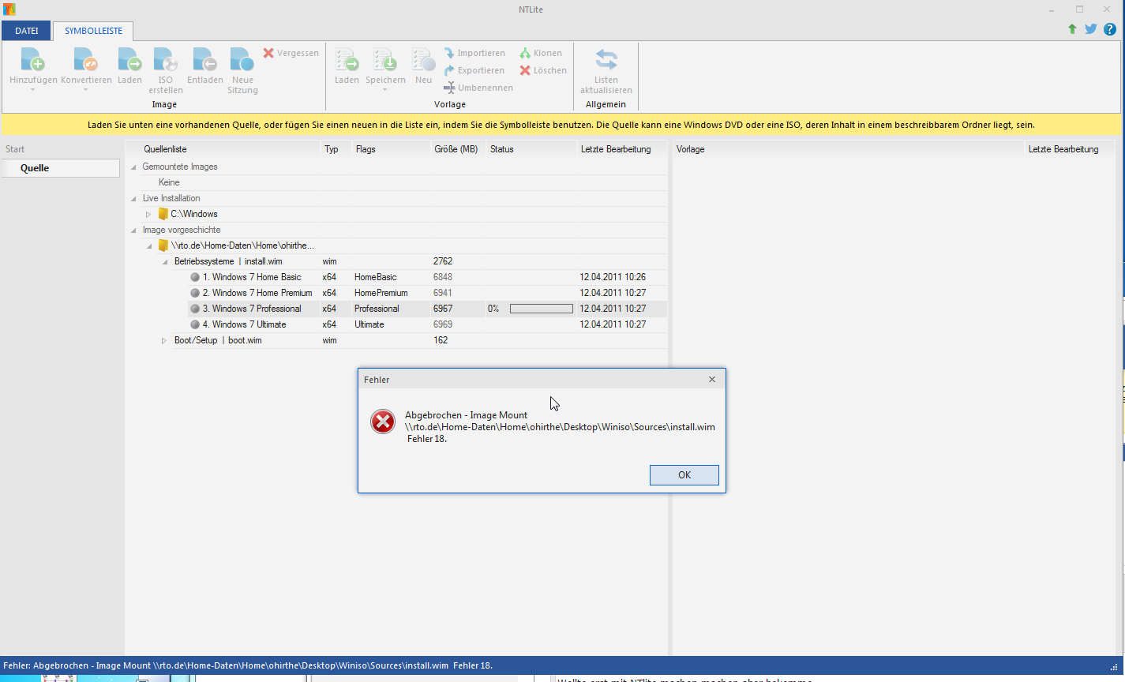This screenshot has height=682, width=1125.
Task: Click the 6969 size value of Ultimate
Action: (443, 324)
